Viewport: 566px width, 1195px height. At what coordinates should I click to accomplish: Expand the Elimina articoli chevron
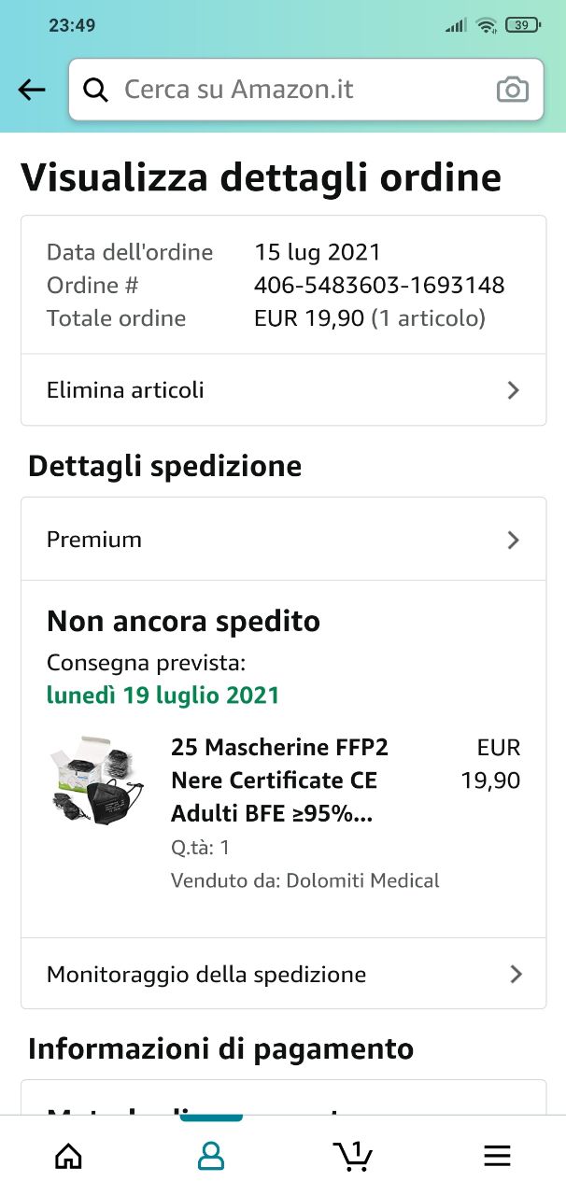point(513,390)
